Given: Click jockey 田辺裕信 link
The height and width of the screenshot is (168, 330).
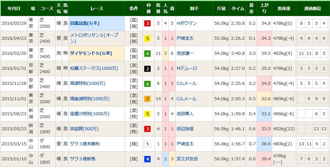Looking at the screenshot, I should (185, 129).
